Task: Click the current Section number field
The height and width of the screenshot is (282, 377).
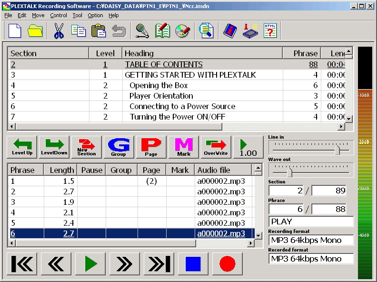Action: tap(286, 191)
